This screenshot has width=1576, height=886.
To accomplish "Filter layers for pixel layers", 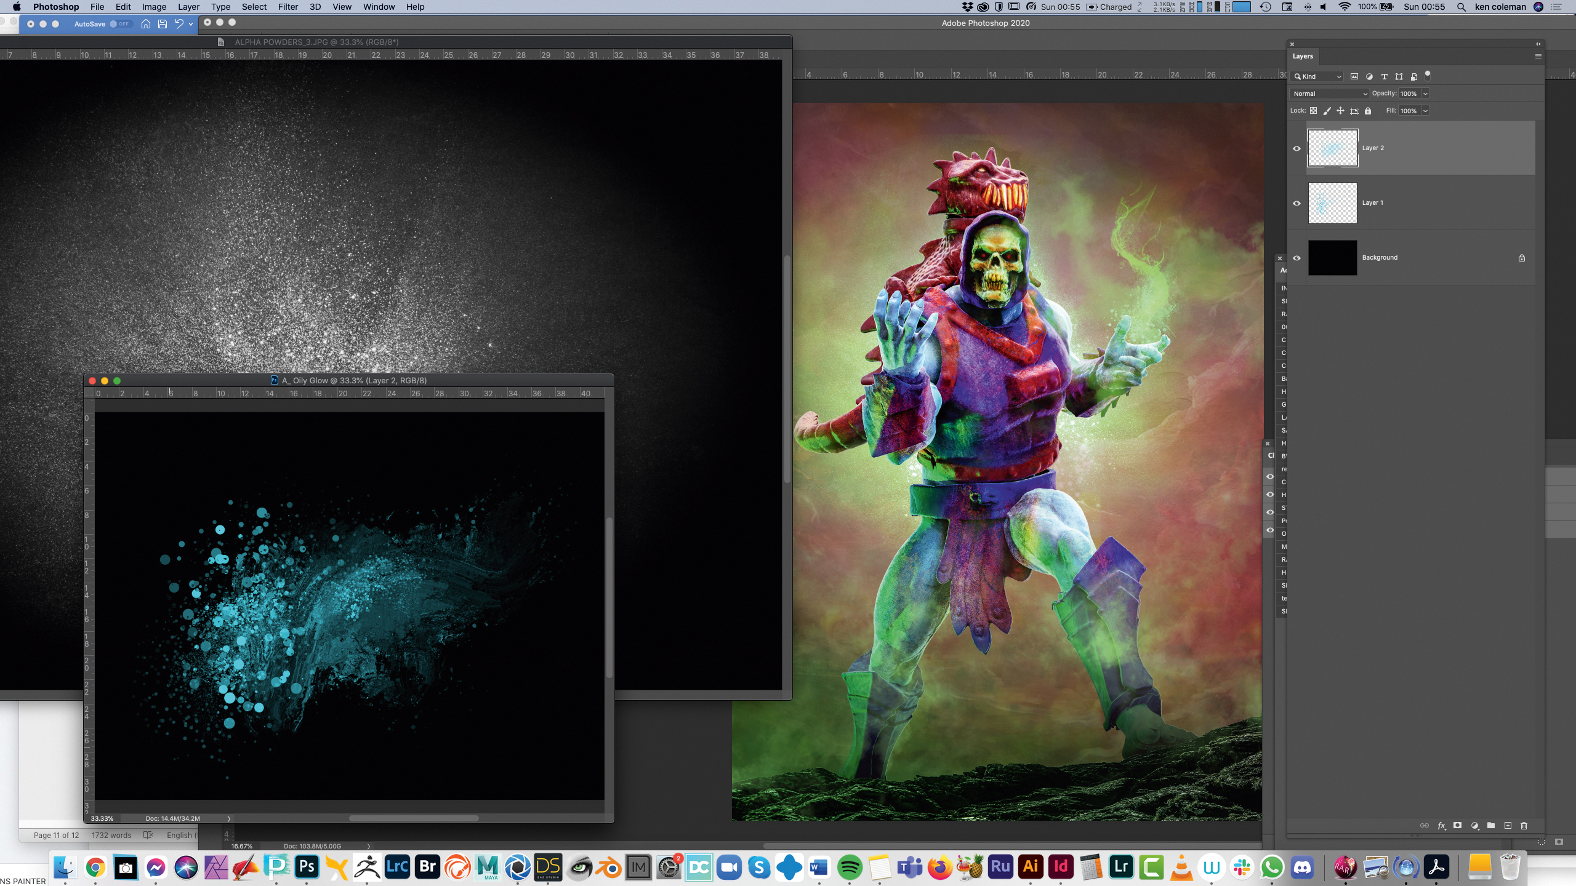I will pyautogui.click(x=1354, y=77).
